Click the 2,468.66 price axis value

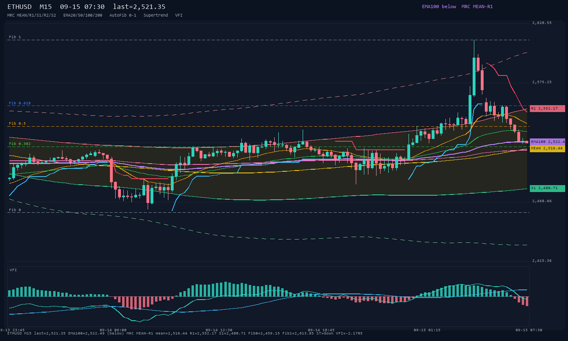pos(542,201)
